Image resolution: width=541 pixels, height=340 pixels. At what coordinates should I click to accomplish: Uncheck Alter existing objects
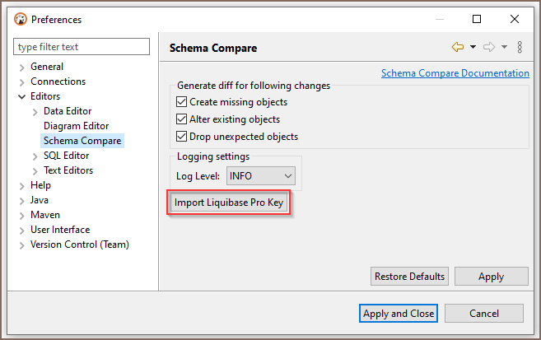(181, 119)
